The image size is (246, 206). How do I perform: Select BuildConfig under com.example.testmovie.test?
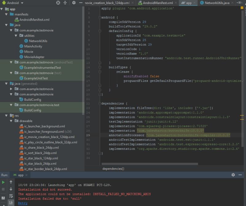tap(30, 110)
